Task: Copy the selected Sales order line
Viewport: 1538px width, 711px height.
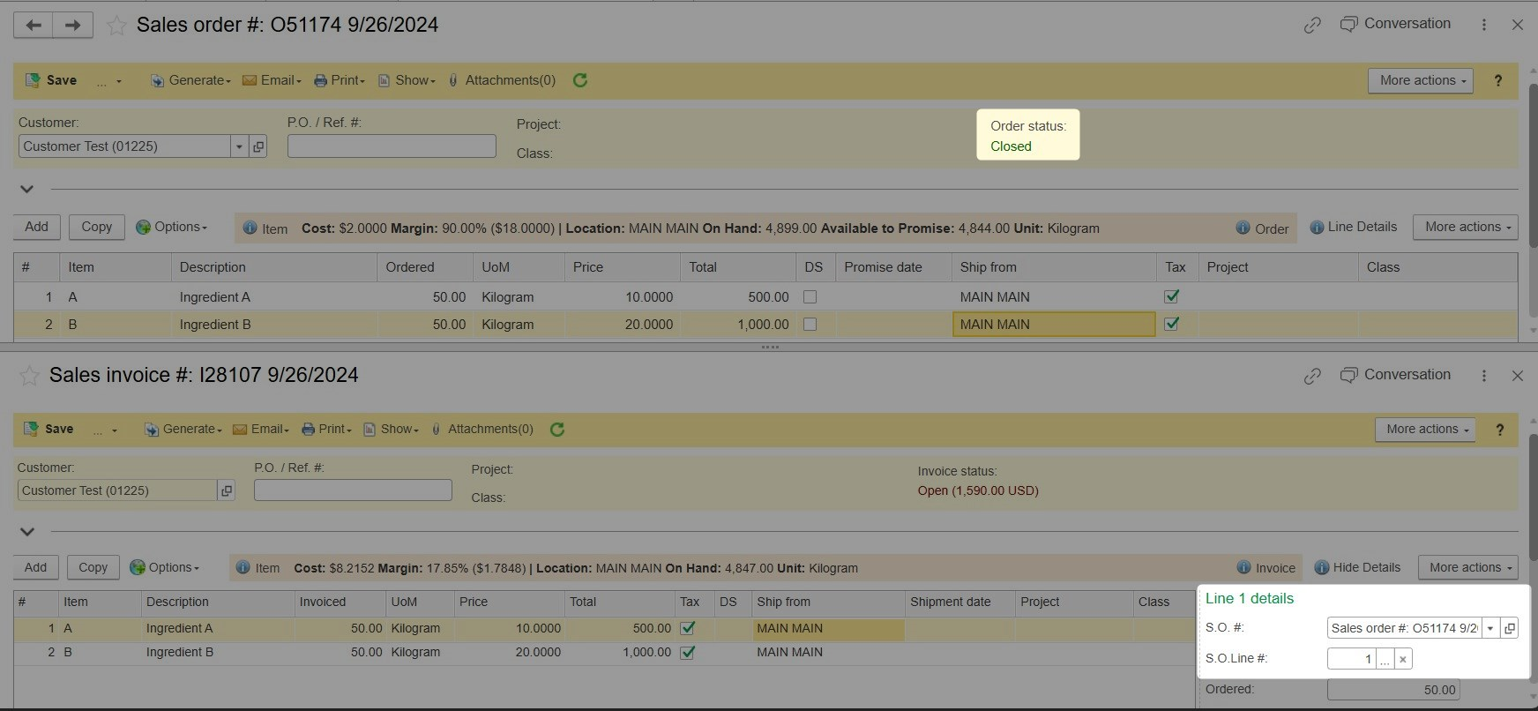Action: tap(97, 228)
